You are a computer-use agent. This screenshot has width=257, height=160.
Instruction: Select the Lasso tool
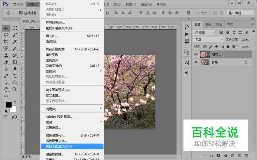click(6, 35)
